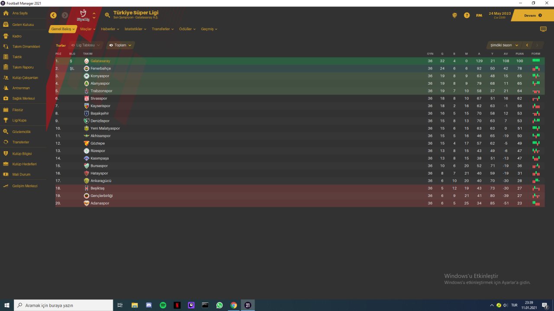The image size is (554, 311).
Task: Open Taktik sidebar icon
Action: click(x=6, y=57)
